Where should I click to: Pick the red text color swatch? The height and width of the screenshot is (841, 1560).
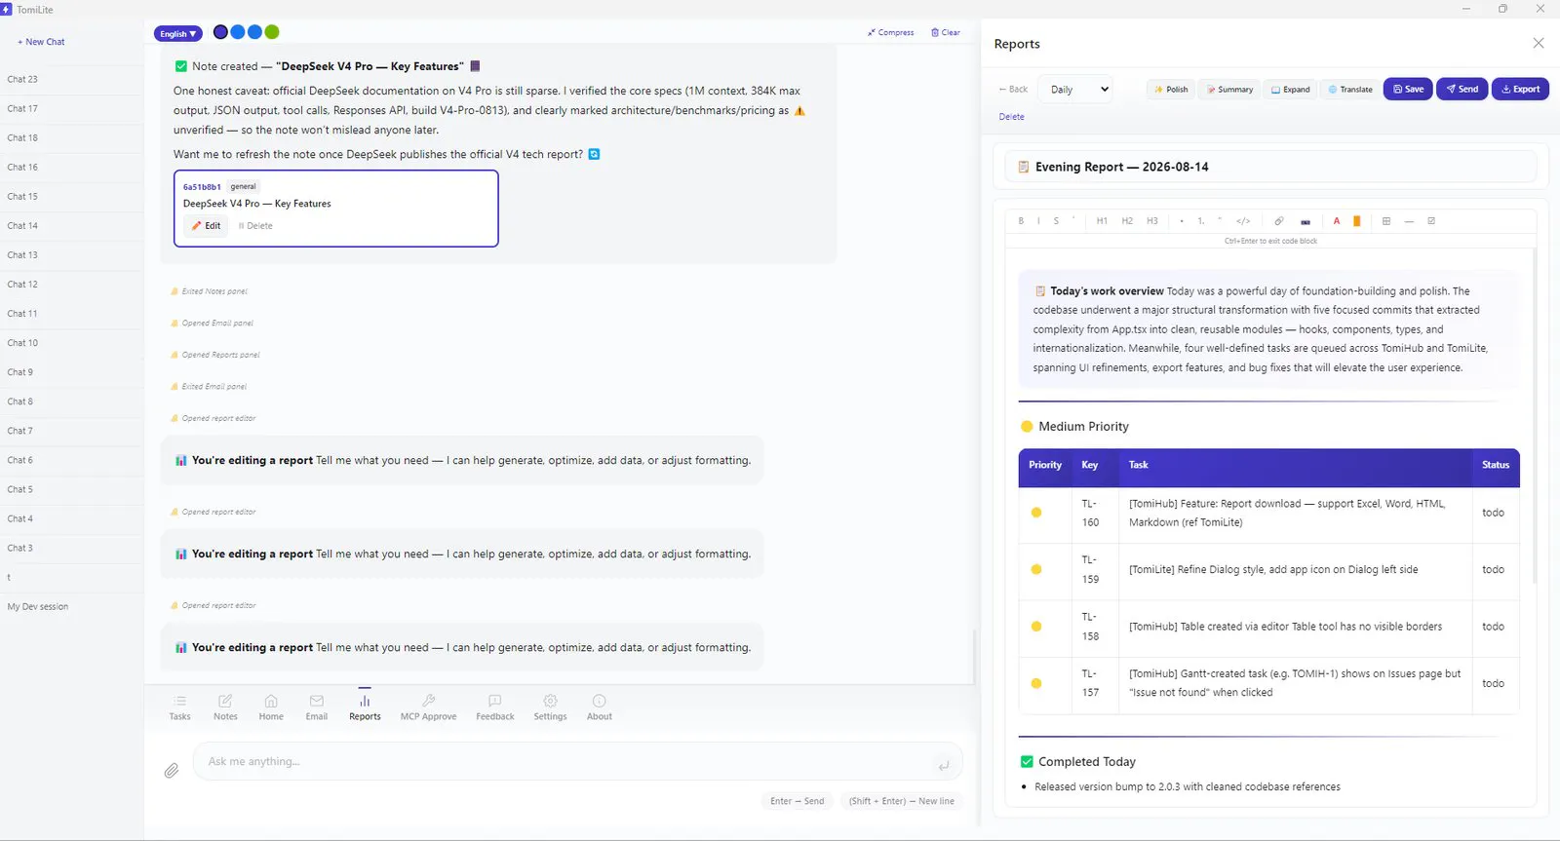click(x=1337, y=221)
